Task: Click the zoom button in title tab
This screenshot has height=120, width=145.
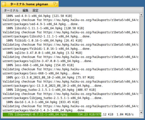Action: point(55,4)
